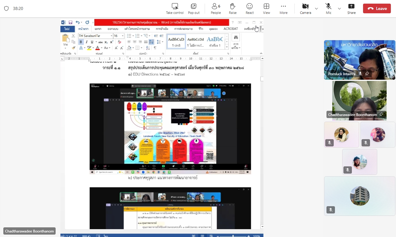Show the People participants list
The image size is (396, 237).
(216, 6)
